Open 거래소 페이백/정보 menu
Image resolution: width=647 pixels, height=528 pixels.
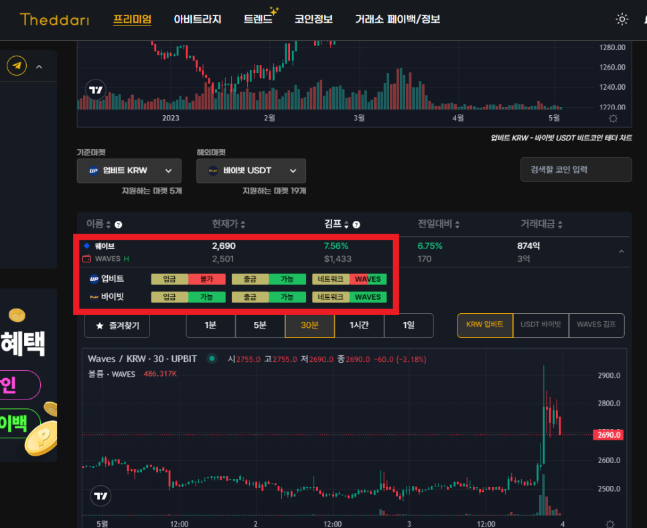(398, 19)
